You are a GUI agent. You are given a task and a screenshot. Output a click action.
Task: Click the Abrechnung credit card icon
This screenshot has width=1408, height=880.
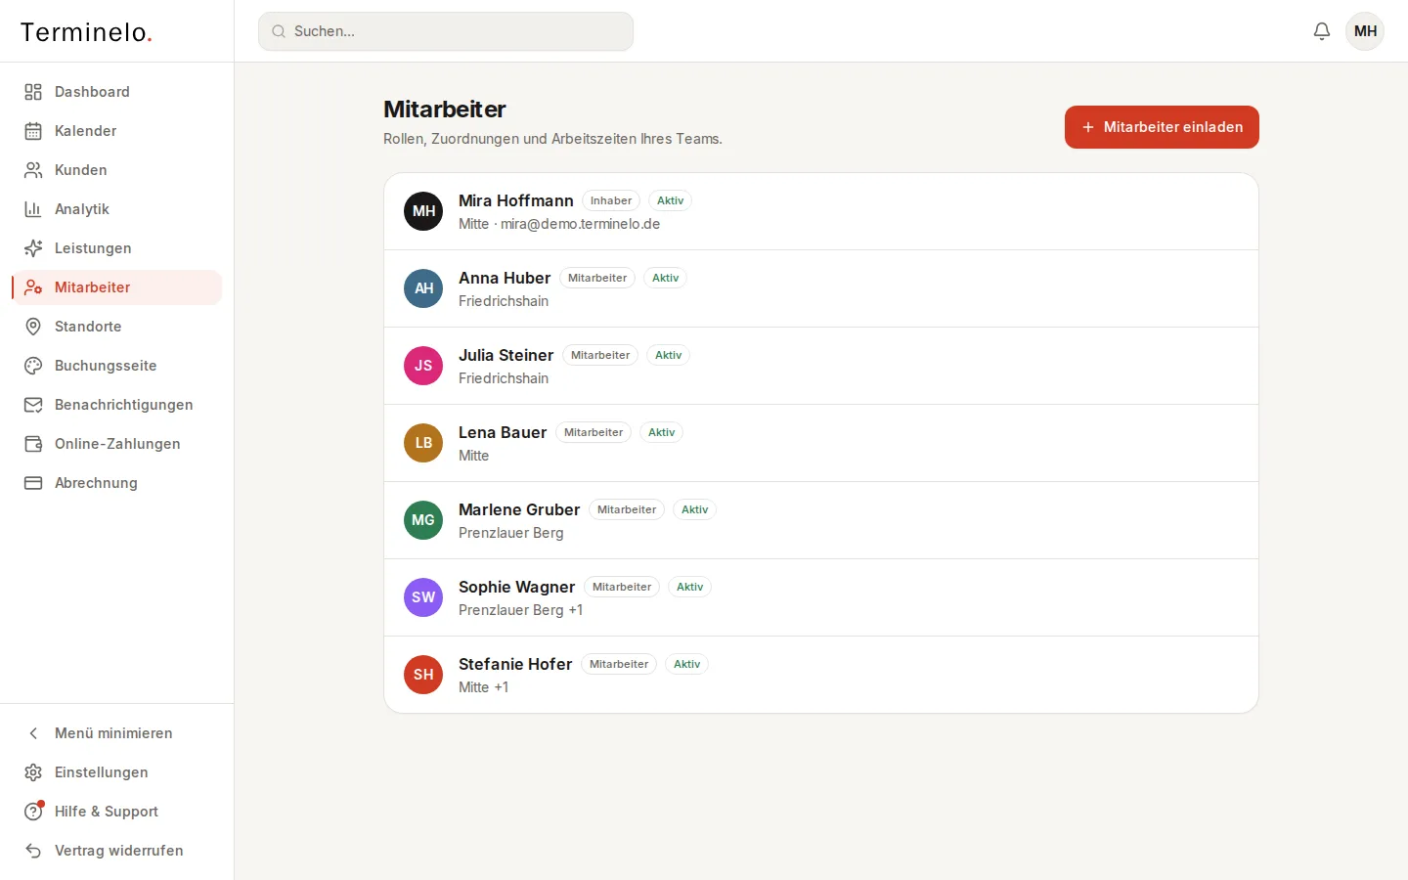(x=33, y=483)
